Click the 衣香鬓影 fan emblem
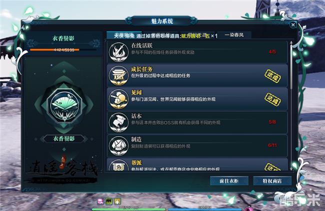This screenshot has width=325, height=211. [64, 106]
